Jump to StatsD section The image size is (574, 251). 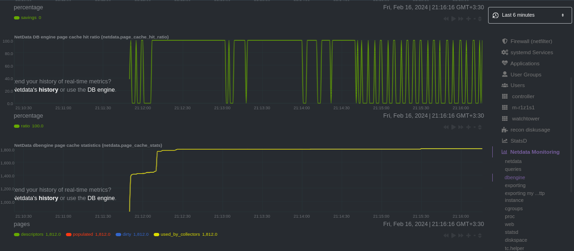pos(518,141)
